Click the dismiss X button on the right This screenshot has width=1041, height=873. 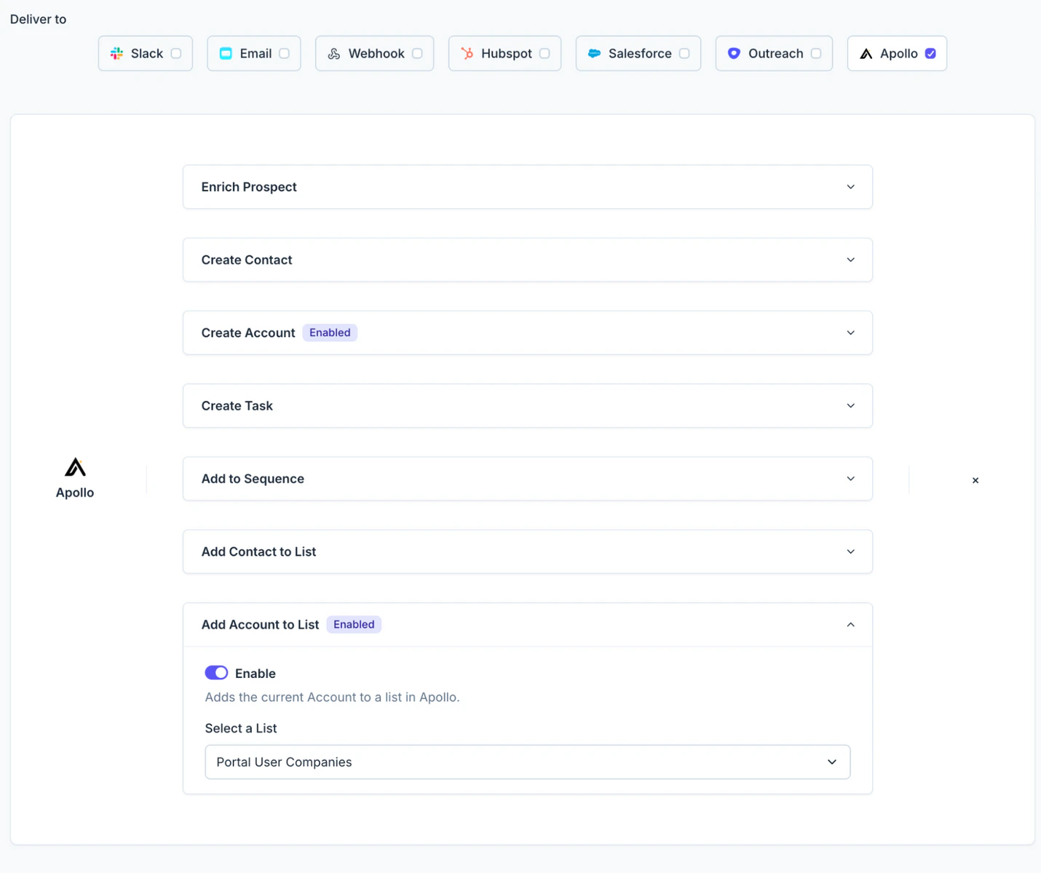(x=975, y=480)
